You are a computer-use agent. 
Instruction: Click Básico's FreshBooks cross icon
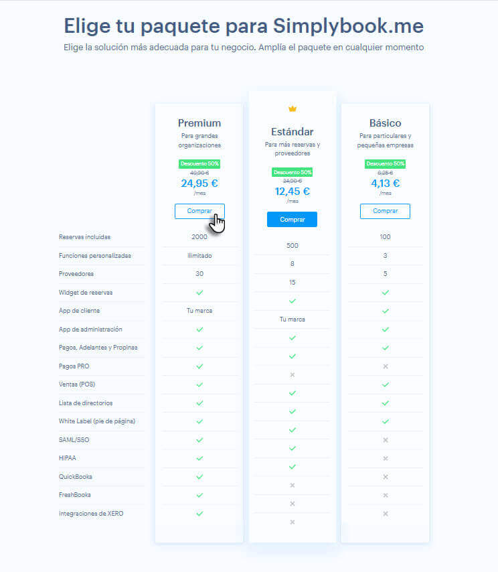[385, 495]
